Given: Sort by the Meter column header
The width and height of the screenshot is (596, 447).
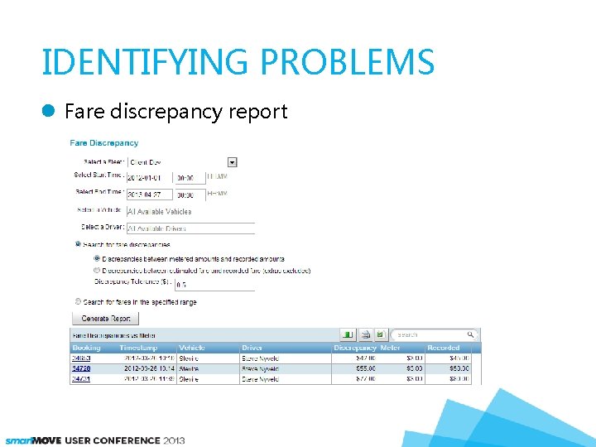Looking at the screenshot, I should pos(390,348).
